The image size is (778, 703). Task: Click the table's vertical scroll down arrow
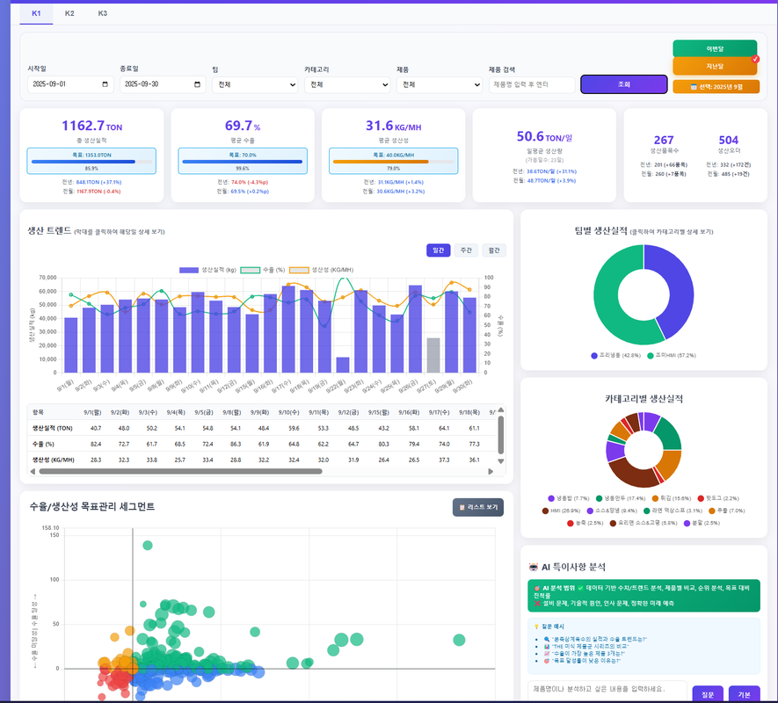pos(500,460)
